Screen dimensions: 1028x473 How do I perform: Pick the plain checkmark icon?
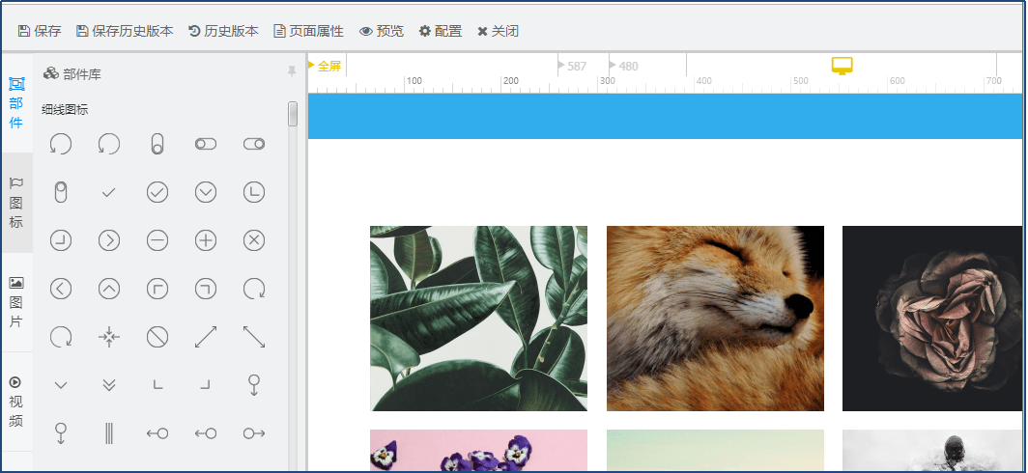[109, 193]
